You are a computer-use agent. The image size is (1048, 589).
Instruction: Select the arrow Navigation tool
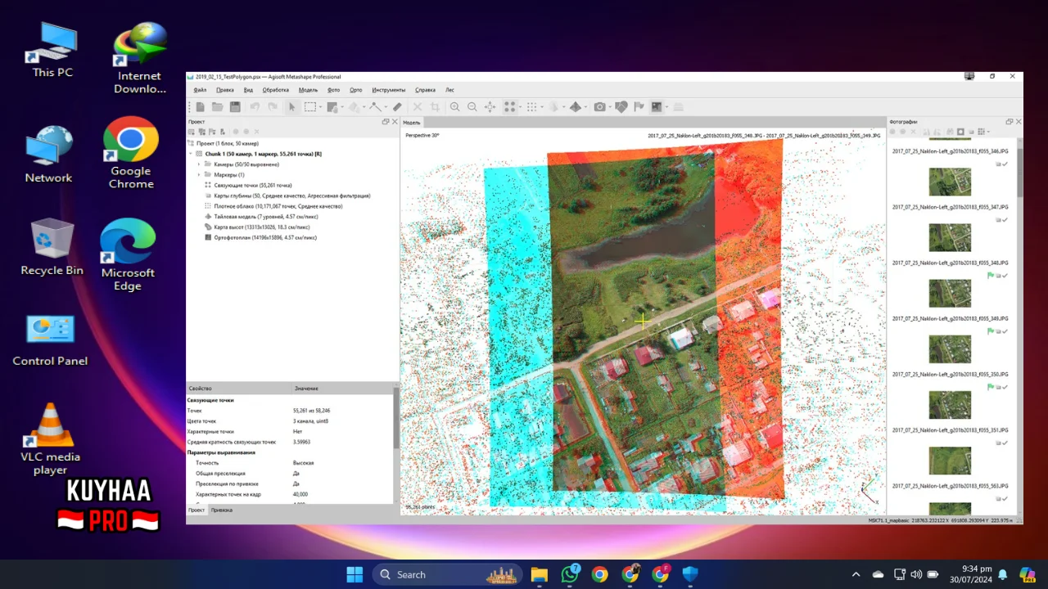tap(291, 106)
